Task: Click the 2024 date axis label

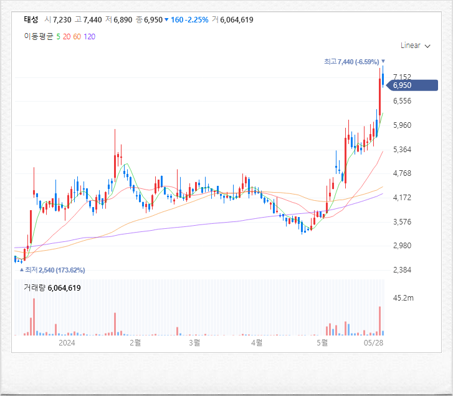Action: coord(67,343)
